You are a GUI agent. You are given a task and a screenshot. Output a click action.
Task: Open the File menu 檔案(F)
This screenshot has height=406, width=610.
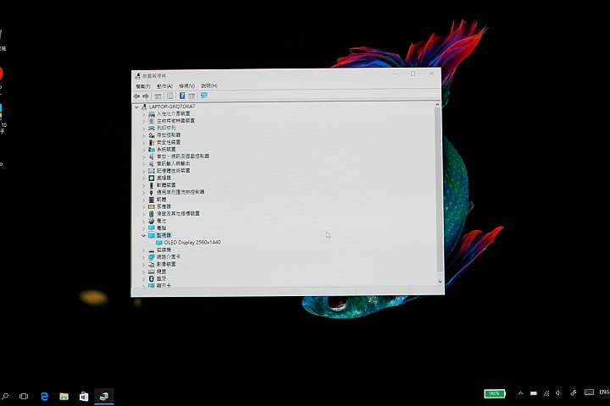143,86
